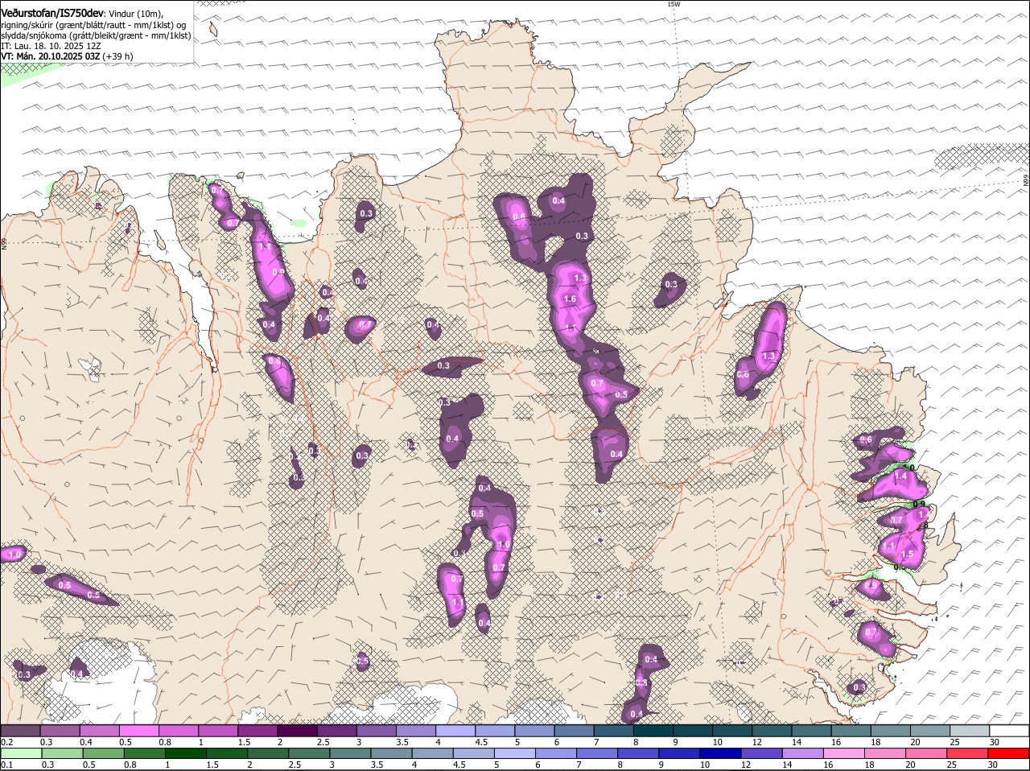Pick the pink 18 rain legend swatch
Screen dimensions: 1030x771
tap(886, 753)
